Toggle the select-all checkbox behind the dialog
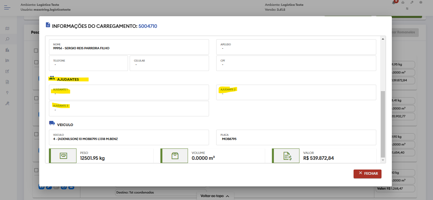This screenshot has height=200, width=433. [36, 51]
